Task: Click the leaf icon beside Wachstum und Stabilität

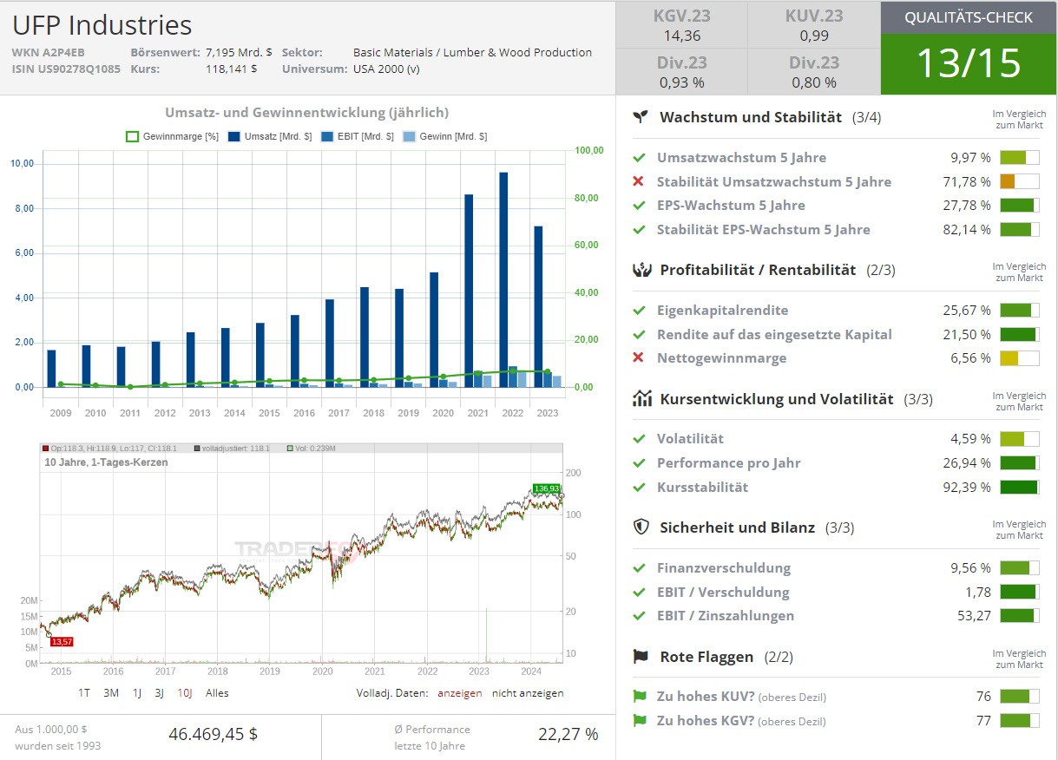Action: pyautogui.click(x=641, y=117)
